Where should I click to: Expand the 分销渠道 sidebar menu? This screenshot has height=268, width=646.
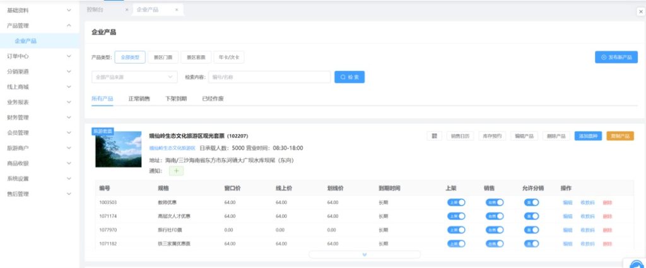(40, 72)
